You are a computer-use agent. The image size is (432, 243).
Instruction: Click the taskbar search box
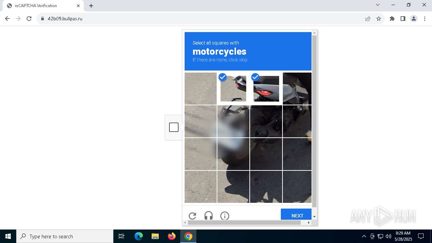click(x=65, y=236)
